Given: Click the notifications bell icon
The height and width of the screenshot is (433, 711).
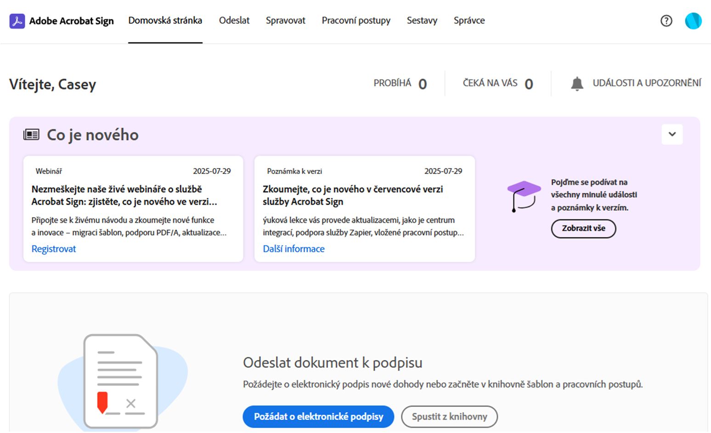Looking at the screenshot, I should 577,84.
